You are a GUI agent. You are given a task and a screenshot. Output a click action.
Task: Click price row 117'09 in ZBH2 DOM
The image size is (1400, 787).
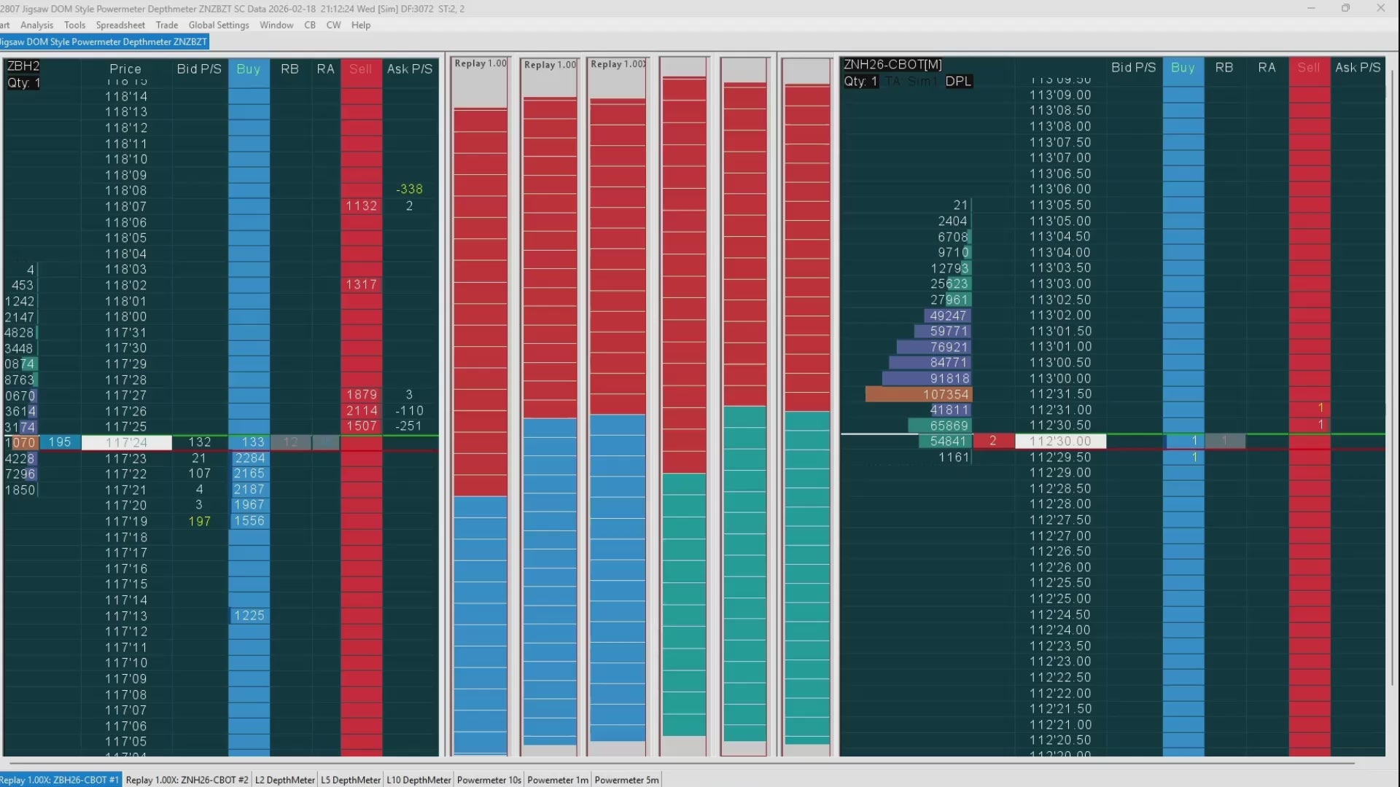click(x=126, y=679)
